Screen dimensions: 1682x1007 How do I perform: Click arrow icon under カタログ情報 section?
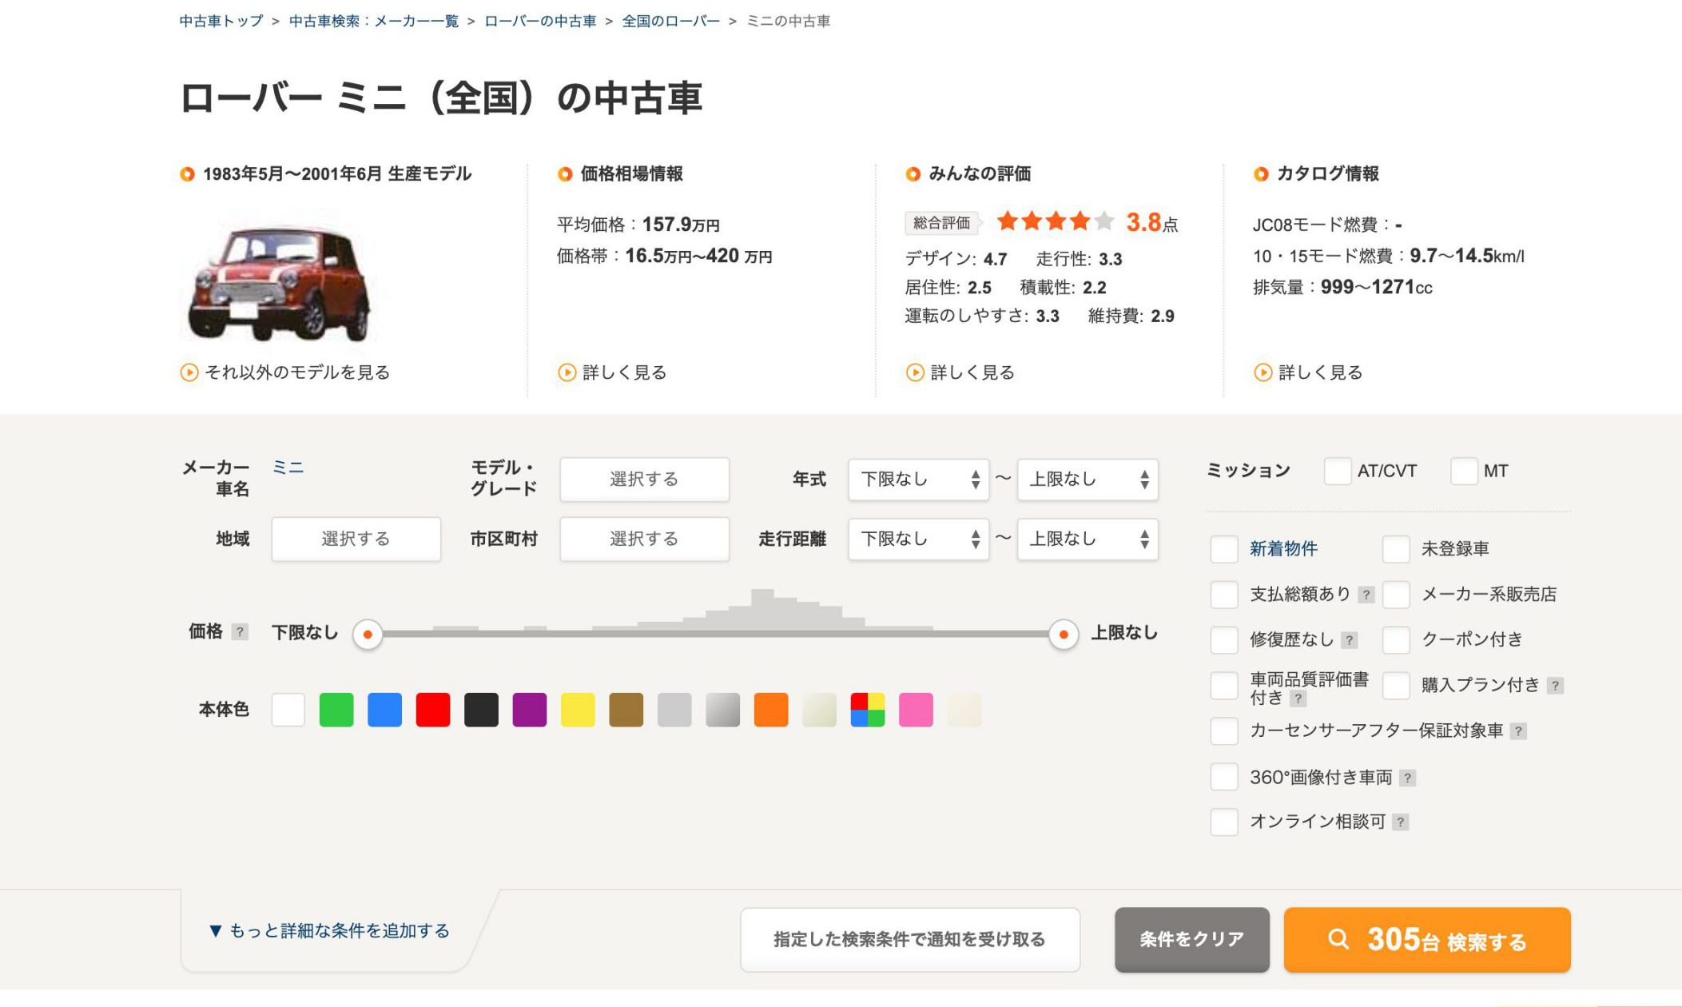click(1262, 372)
